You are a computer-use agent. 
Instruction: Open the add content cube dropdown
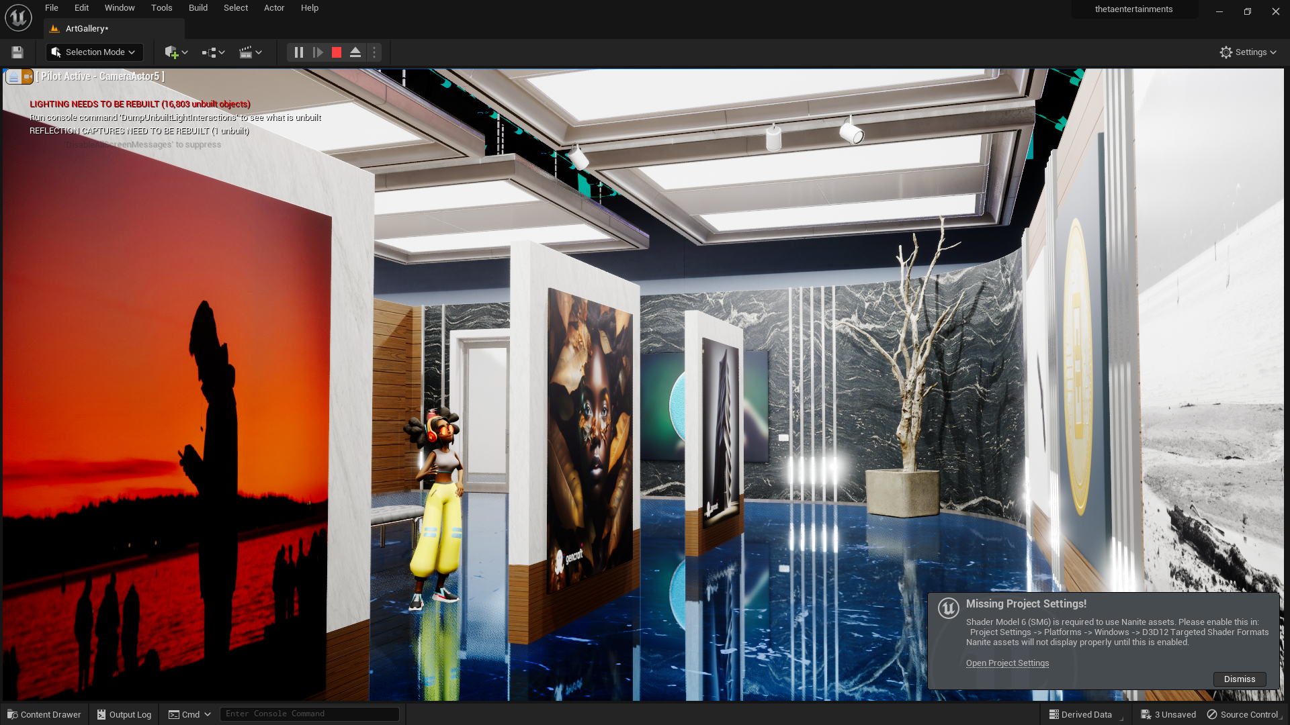[176, 52]
